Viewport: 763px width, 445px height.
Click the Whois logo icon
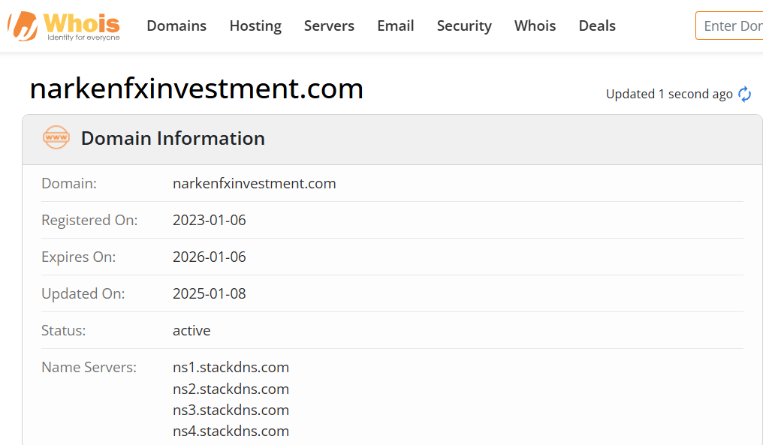(23, 26)
